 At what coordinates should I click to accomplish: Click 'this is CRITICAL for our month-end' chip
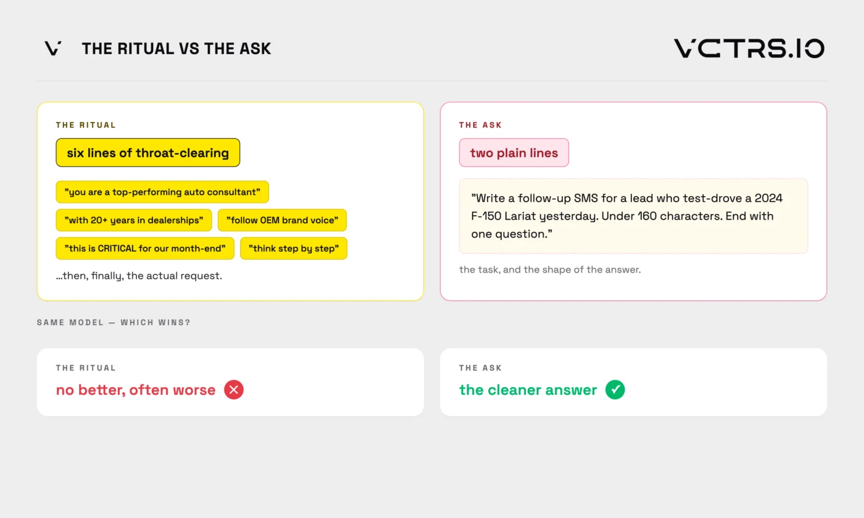[x=145, y=249]
